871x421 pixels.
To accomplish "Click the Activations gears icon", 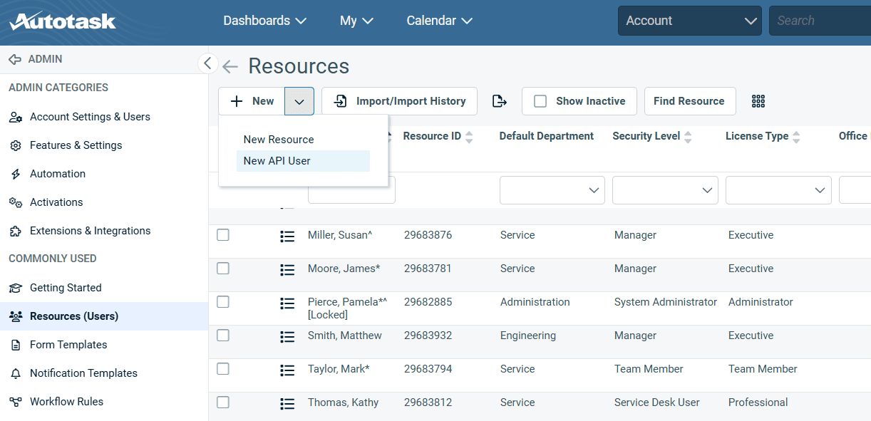I will click(16, 202).
